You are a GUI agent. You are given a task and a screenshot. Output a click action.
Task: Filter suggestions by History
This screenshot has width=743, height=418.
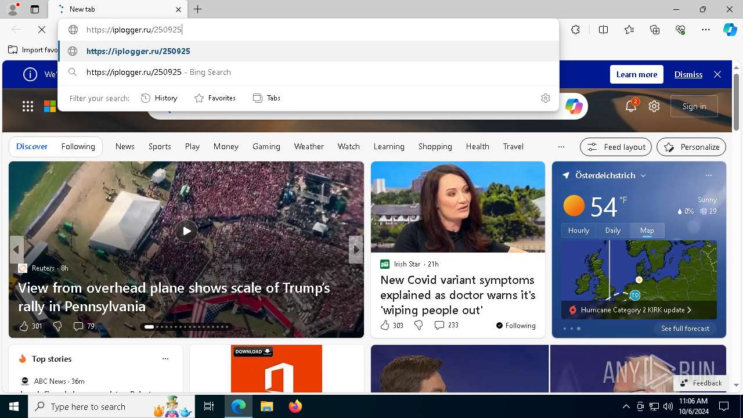point(159,98)
